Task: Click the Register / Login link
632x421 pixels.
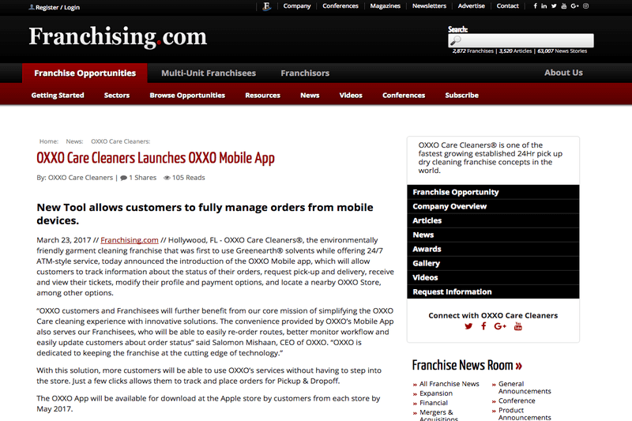Action: point(58,7)
